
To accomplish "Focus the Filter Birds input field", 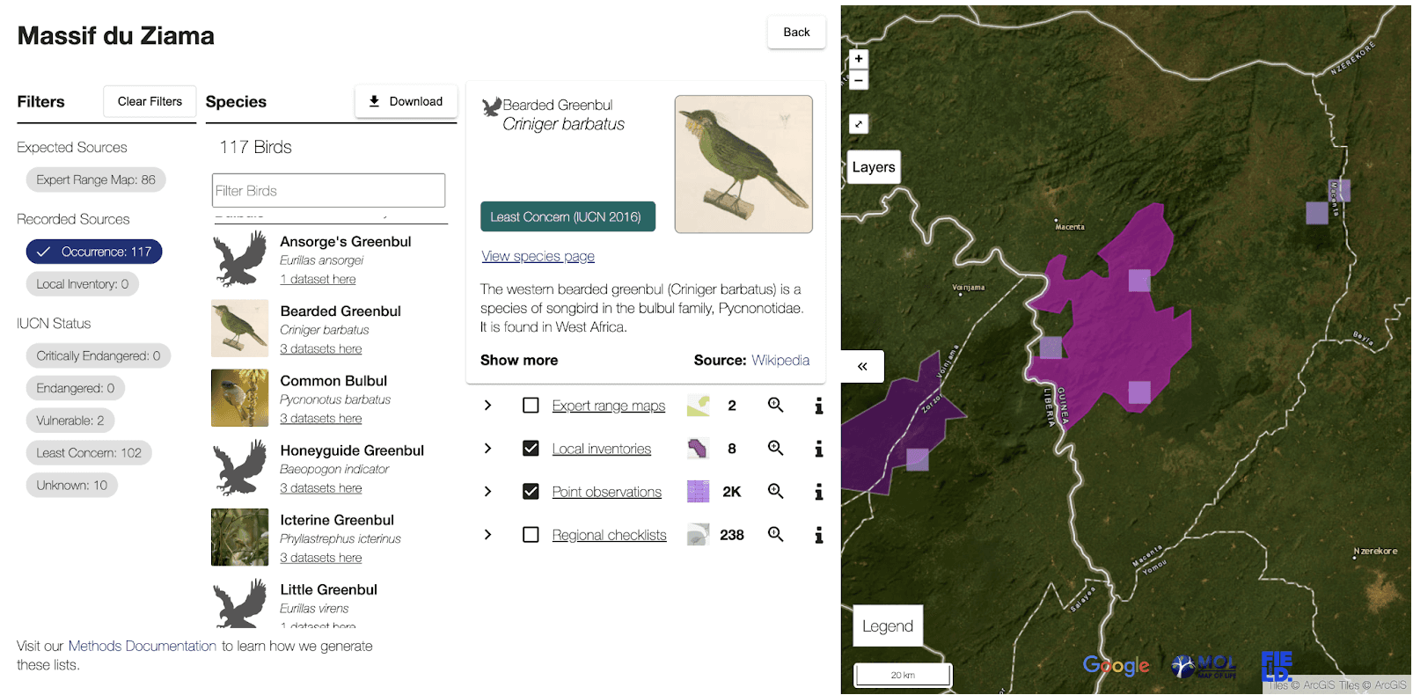I will click(328, 191).
